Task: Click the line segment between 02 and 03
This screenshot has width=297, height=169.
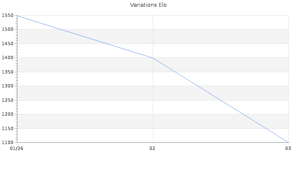Action: coord(221,100)
